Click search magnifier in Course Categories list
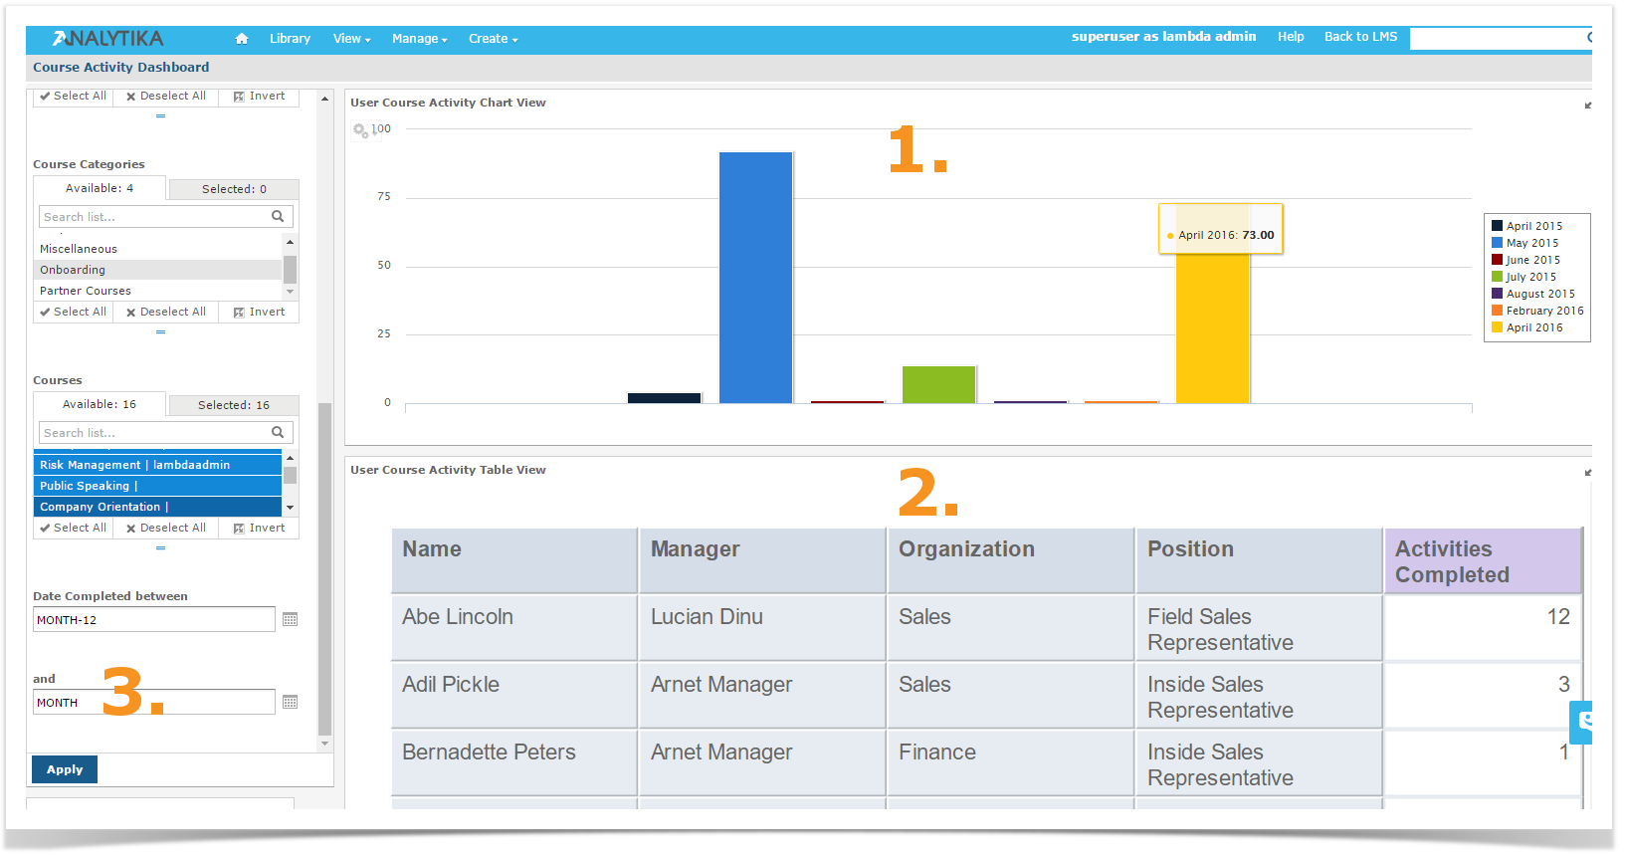Viewport: 1626px width, 858px height. (x=278, y=217)
